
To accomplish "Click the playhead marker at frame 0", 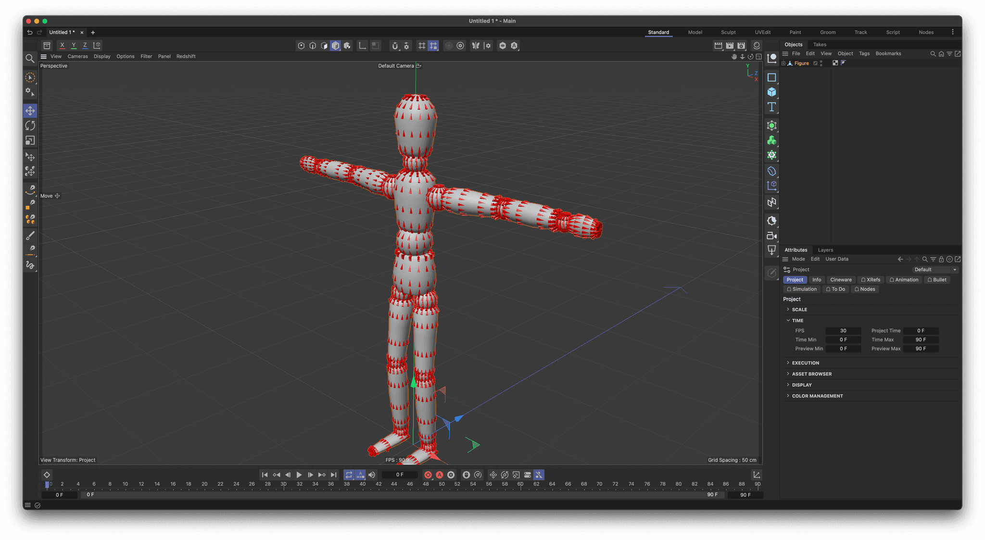I will 47,484.
